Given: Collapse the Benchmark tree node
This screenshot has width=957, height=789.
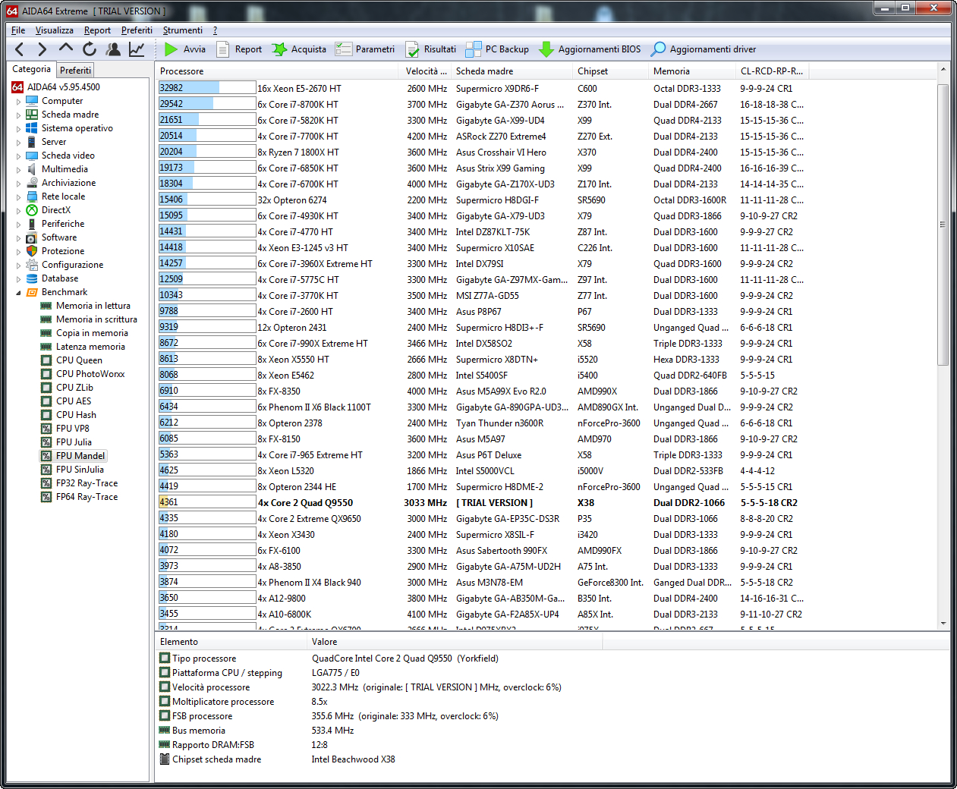Looking at the screenshot, I should coord(19,293).
